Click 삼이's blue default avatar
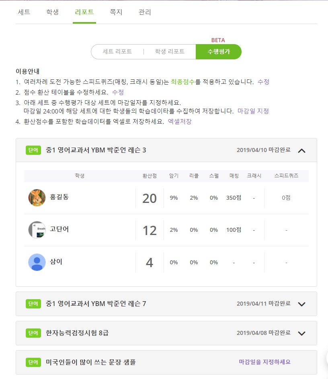The height and width of the screenshot is (379, 328). [x=37, y=262]
